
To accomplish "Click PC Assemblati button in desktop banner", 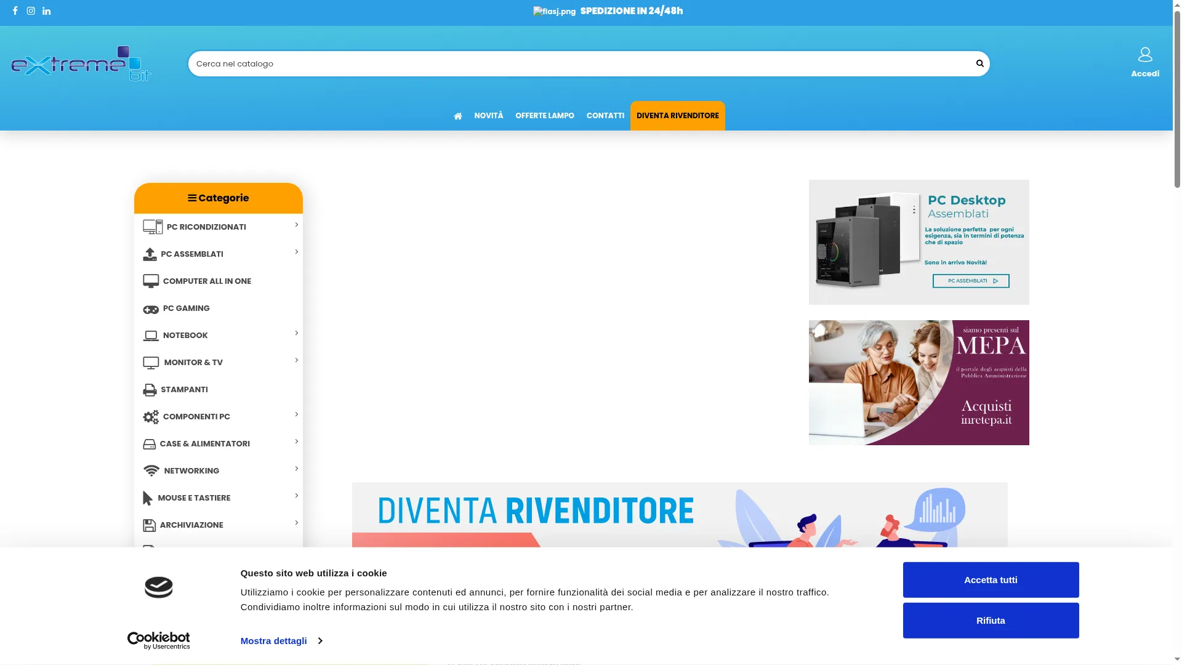I will point(971,281).
